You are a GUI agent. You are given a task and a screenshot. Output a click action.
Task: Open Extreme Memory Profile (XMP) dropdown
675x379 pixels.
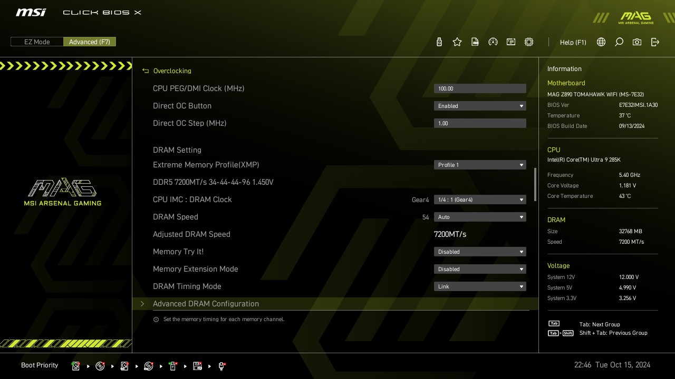tap(480, 165)
